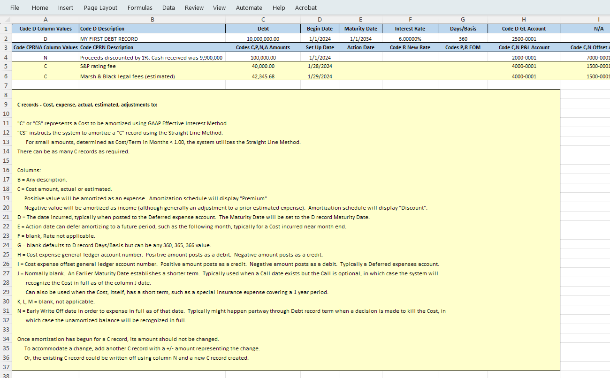Open the Help tab
The image size is (610, 378).
click(x=279, y=8)
